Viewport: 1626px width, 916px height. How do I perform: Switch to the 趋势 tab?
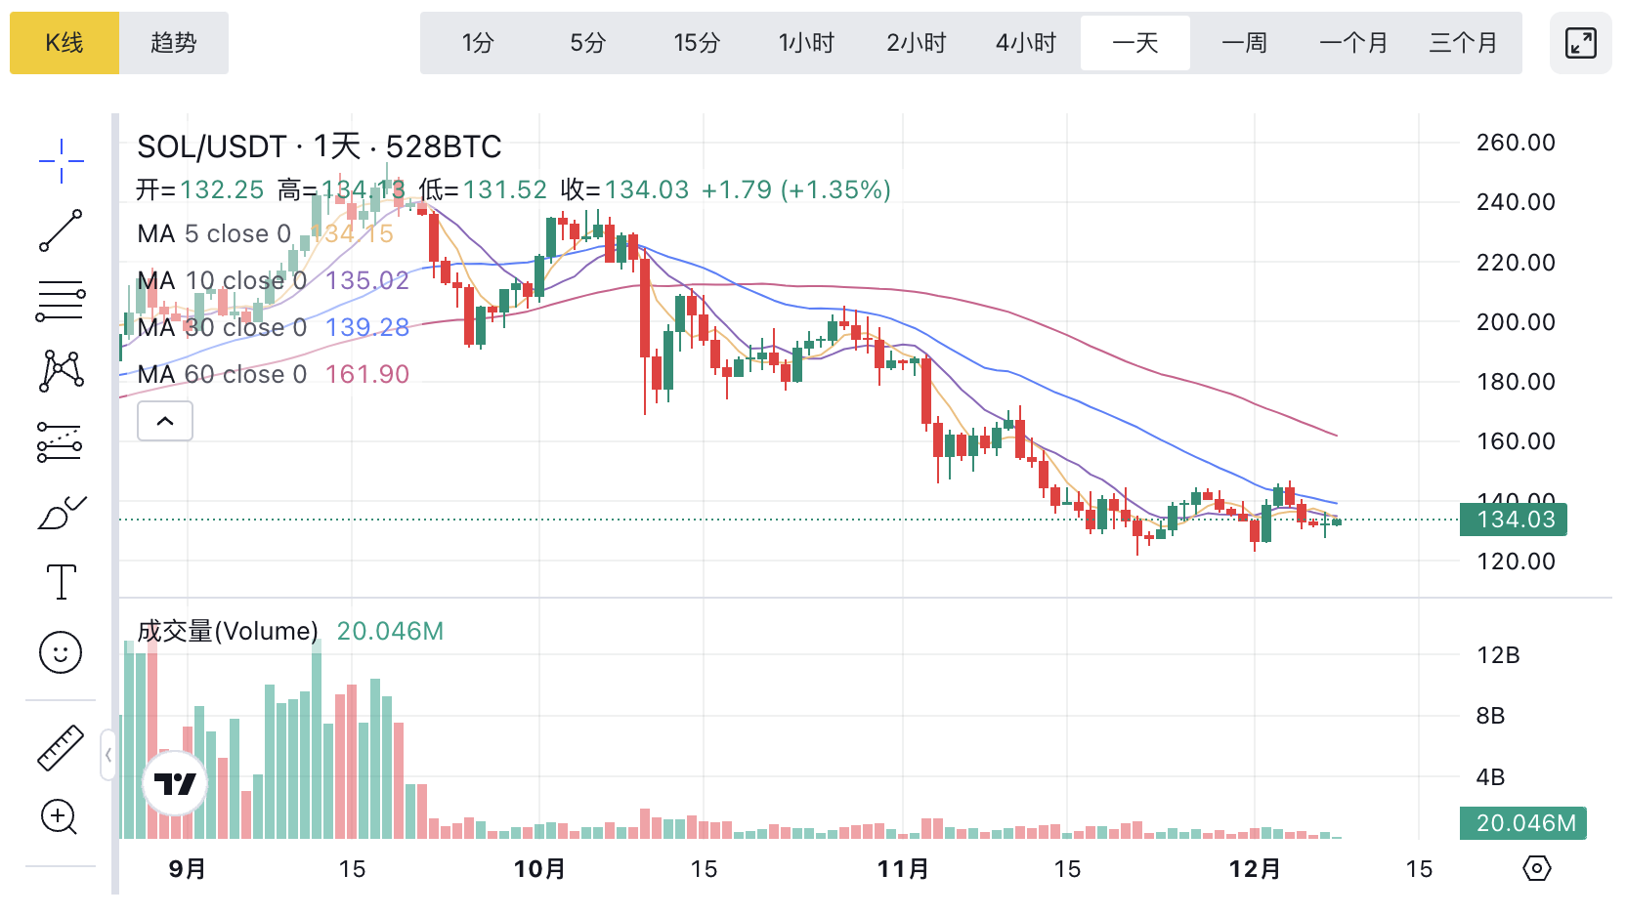[x=174, y=43]
